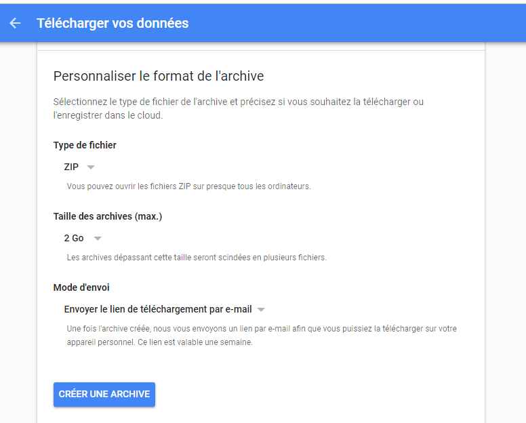Click the CRÉER UNE ARCHIVE button
The height and width of the screenshot is (423, 526).
click(104, 394)
